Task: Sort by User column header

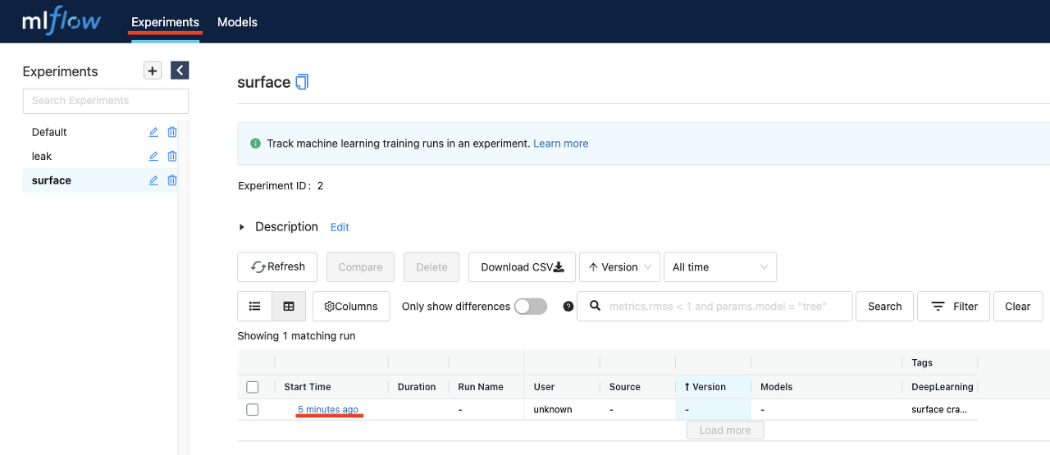Action: [544, 387]
